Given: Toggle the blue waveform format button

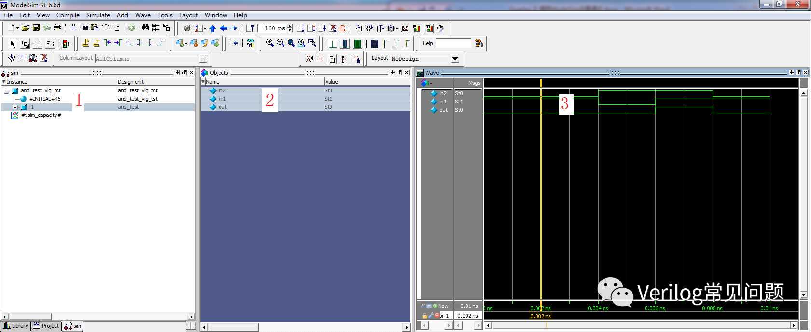Looking at the screenshot, I should [x=345, y=44].
